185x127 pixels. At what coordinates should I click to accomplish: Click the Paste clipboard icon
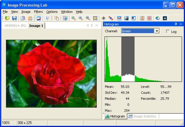click(30, 18)
